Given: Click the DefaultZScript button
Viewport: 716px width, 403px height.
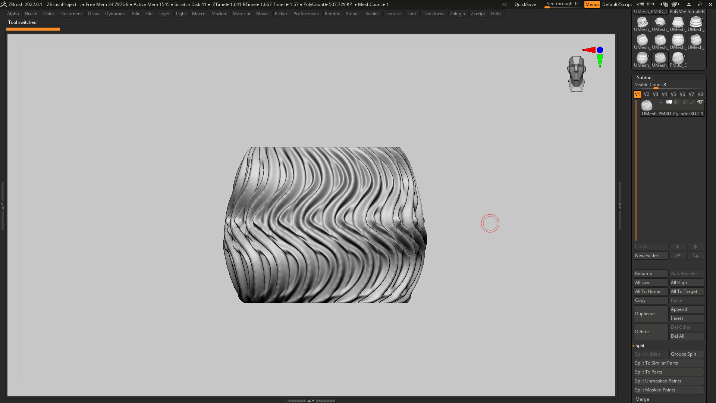Looking at the screenshot, I should 617,4.
